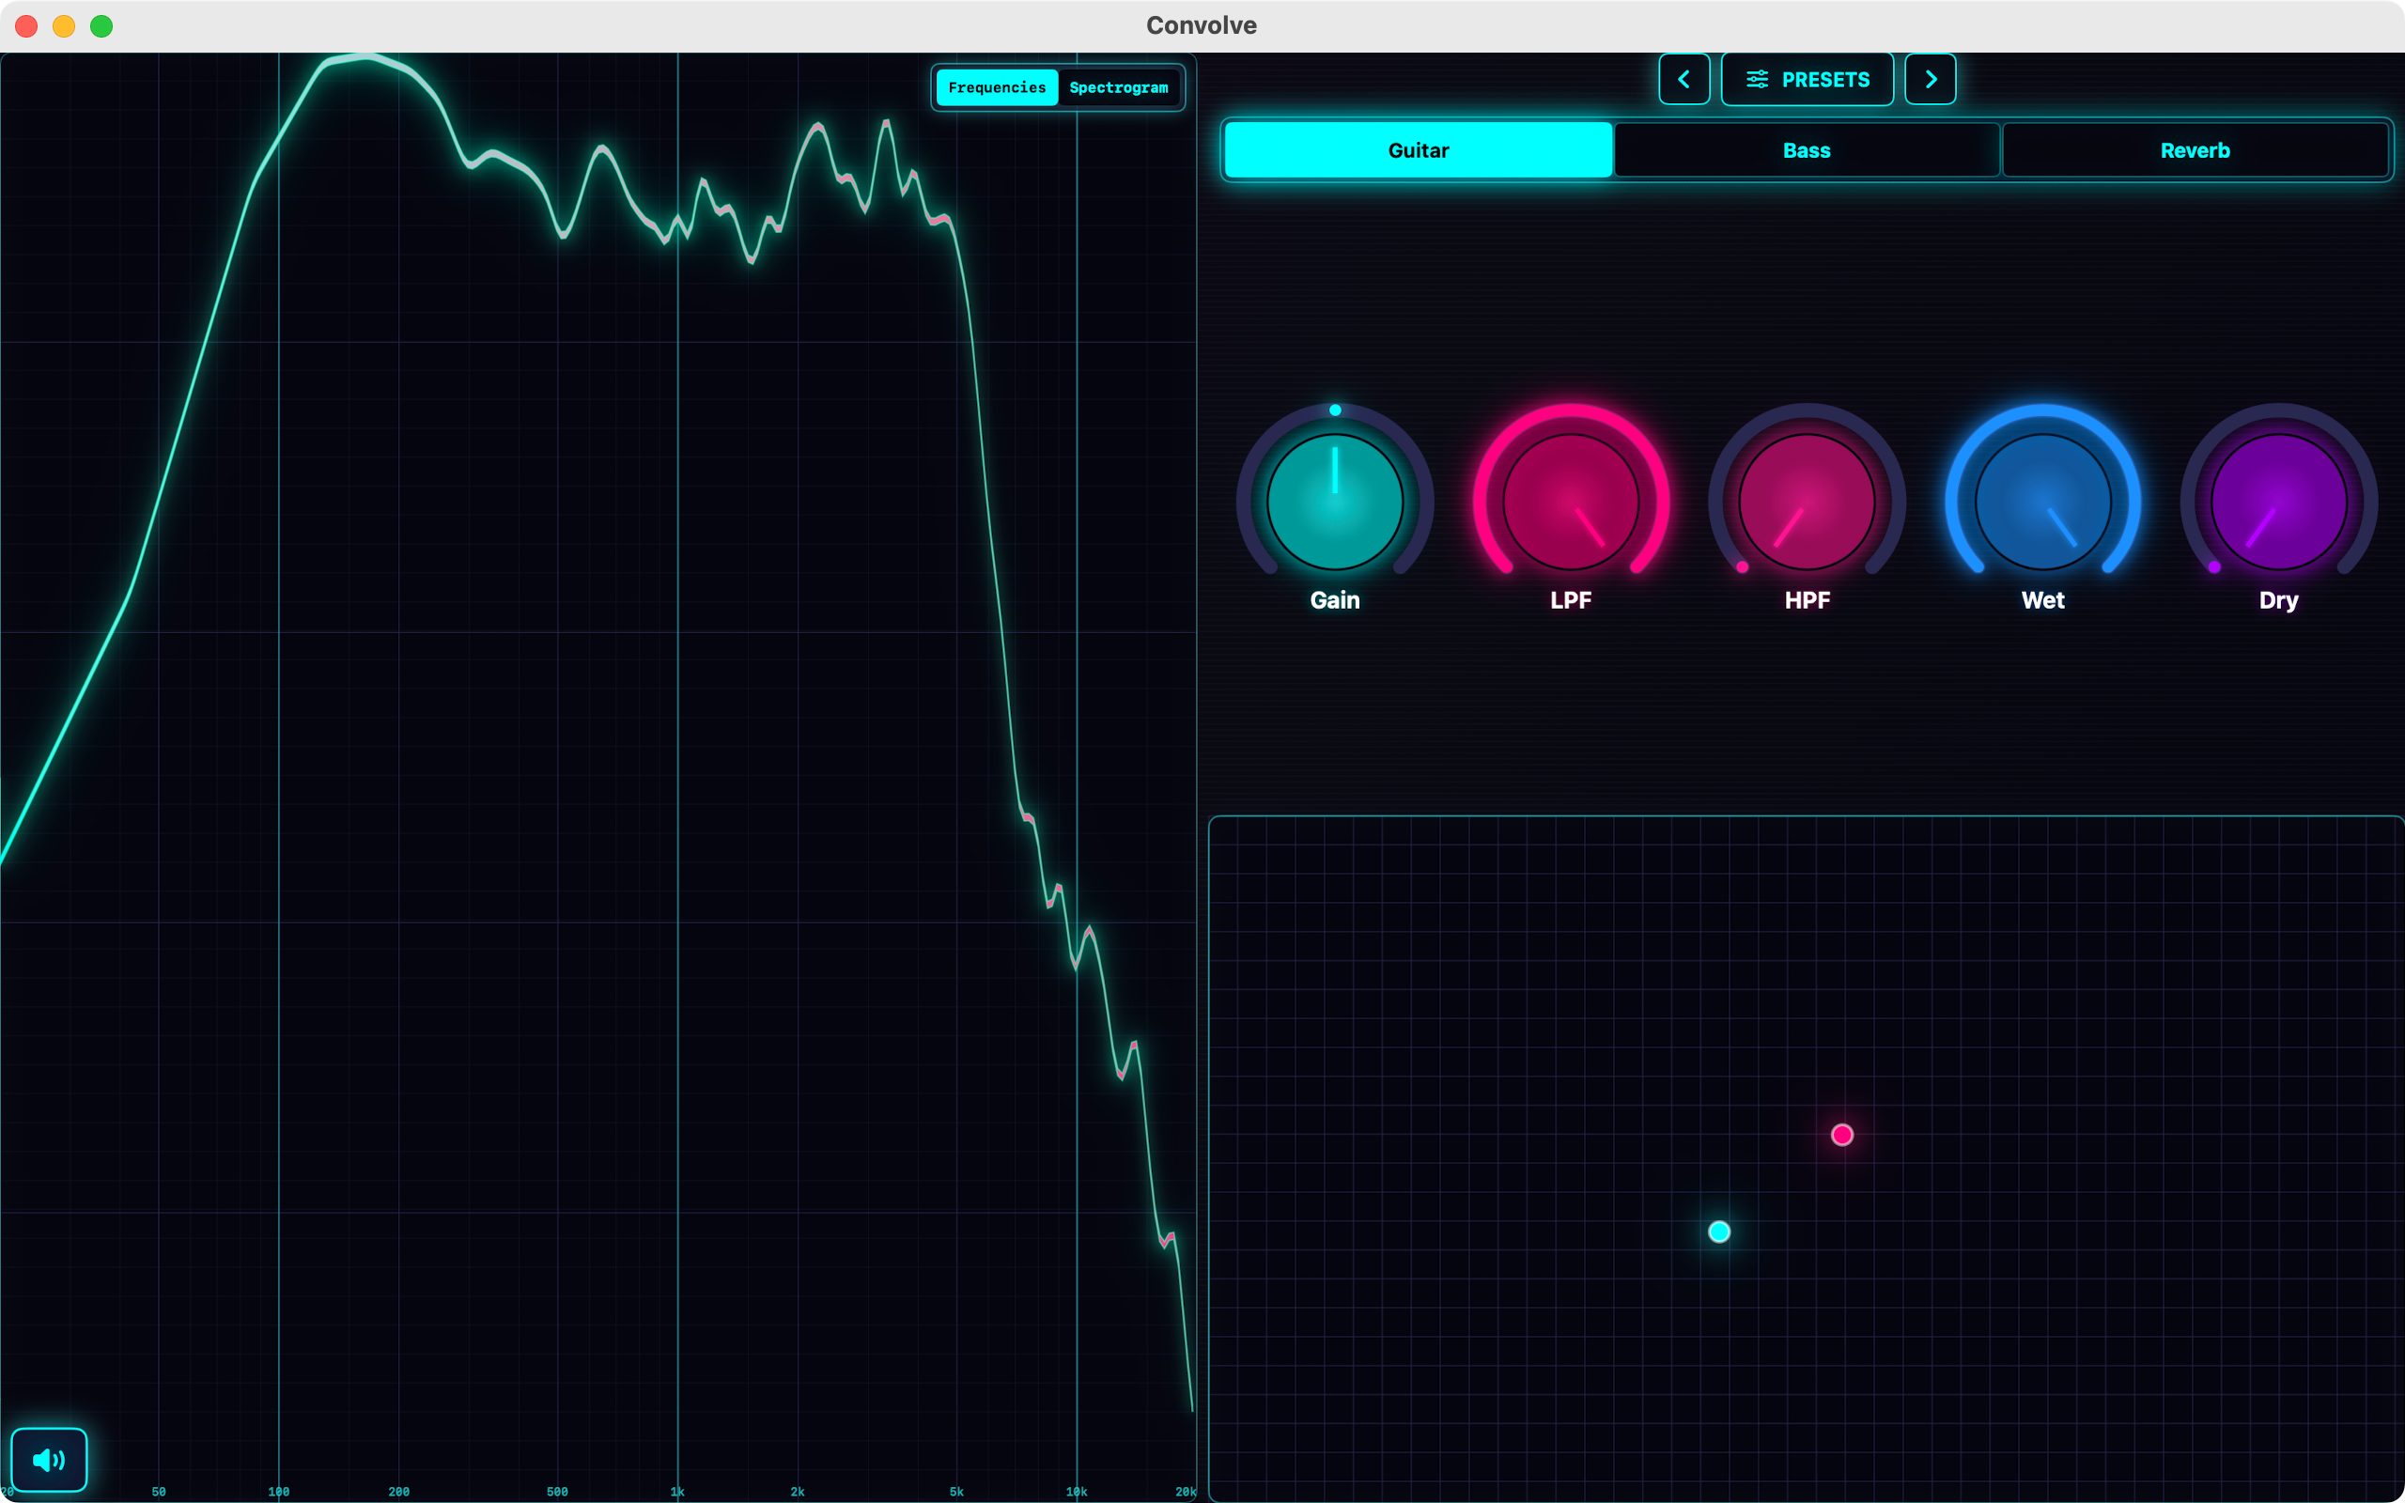The height and width of the screenshot is (1503, 2405).
Task: Click the 50 frequency axis label
Action: click(x=159, y=1491)
